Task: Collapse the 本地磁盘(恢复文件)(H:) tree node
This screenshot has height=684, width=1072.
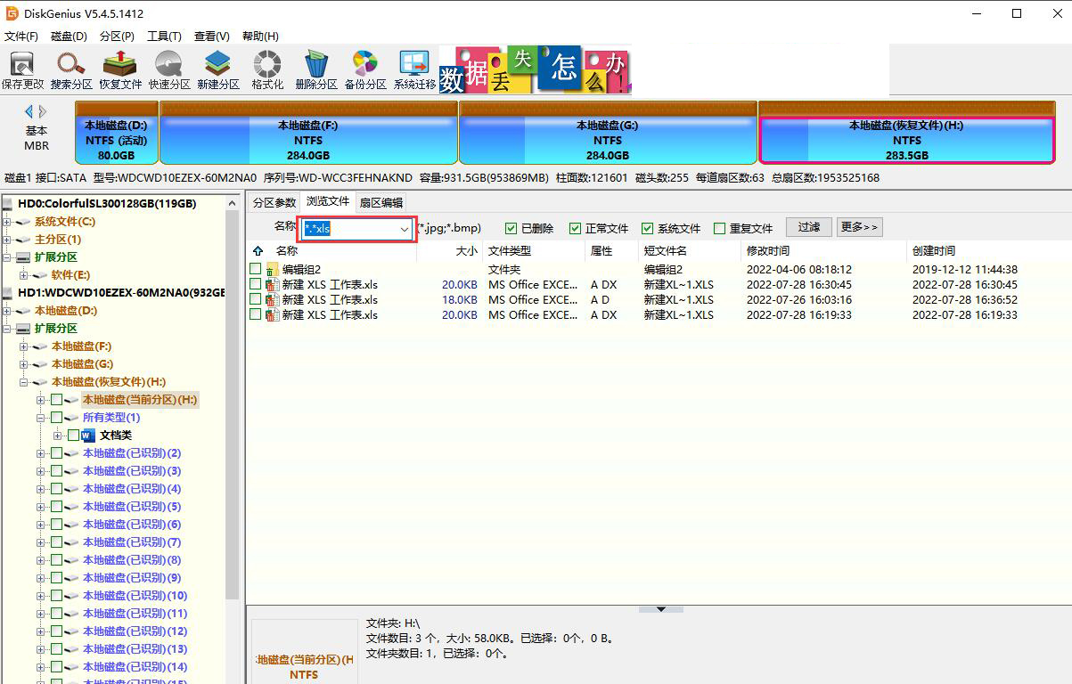Action: 24,382
